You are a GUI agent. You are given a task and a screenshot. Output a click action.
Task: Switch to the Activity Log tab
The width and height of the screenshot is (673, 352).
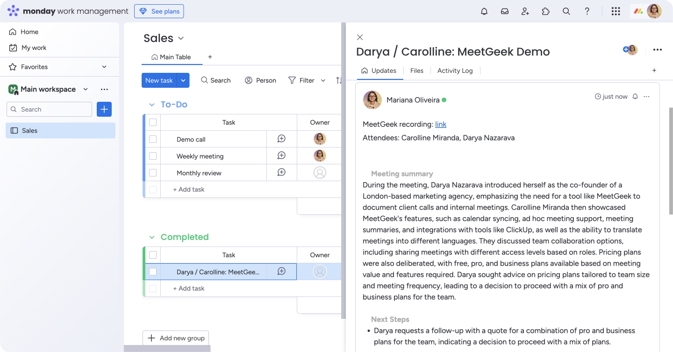pyautogui.click(x=455, y=70)
